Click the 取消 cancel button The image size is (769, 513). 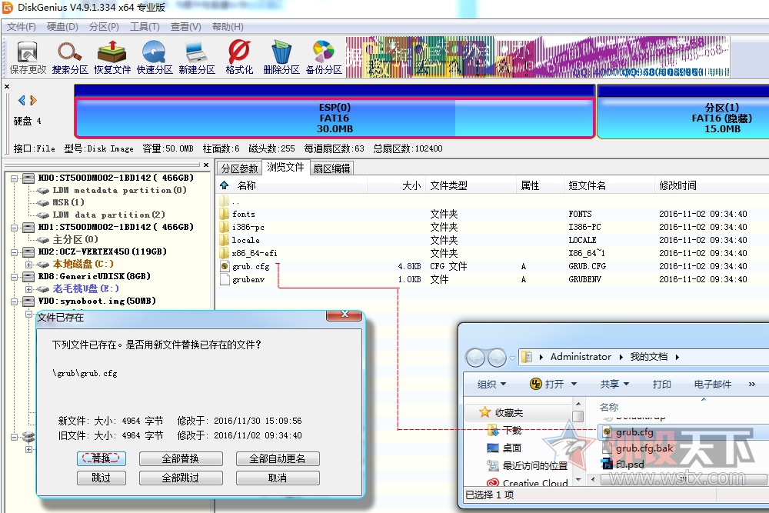(278, 478)
